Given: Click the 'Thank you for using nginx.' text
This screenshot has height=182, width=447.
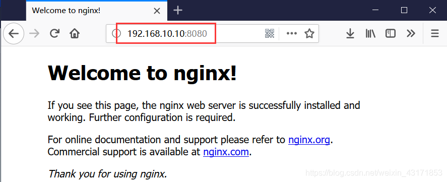Looking at the screenshot, I should [107, 173].
